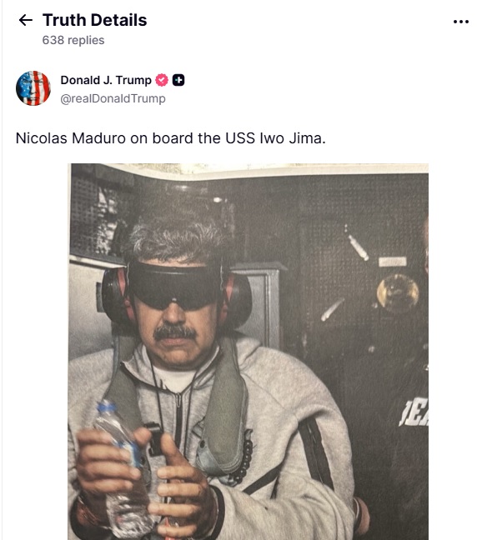This screenshot has width=487, height=540.
Task: Click the red verified checkmark badge
Action: 162,80
